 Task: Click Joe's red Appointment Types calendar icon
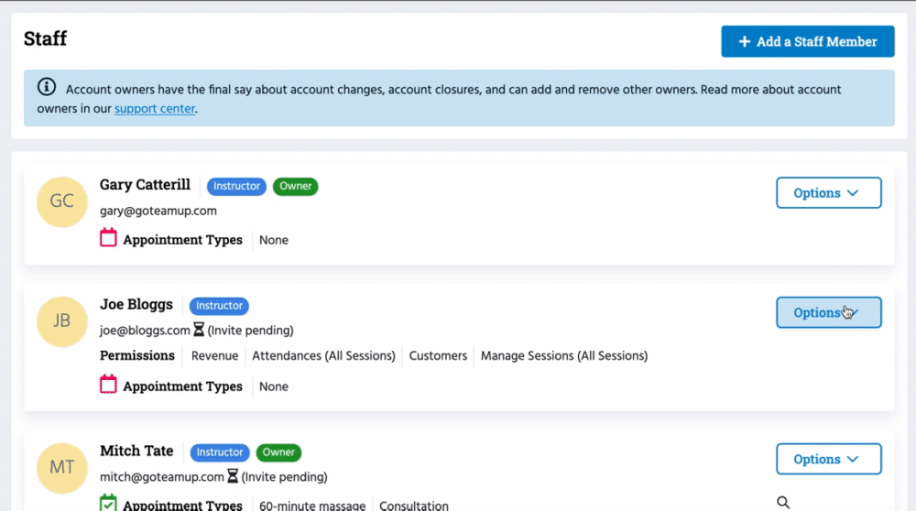[x=108, y=386]
